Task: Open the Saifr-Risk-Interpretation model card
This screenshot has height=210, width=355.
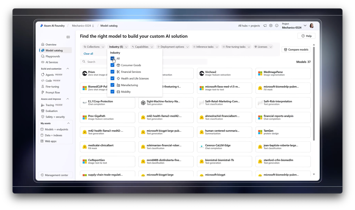Action: pyautogui.click(x=283, y=103)
